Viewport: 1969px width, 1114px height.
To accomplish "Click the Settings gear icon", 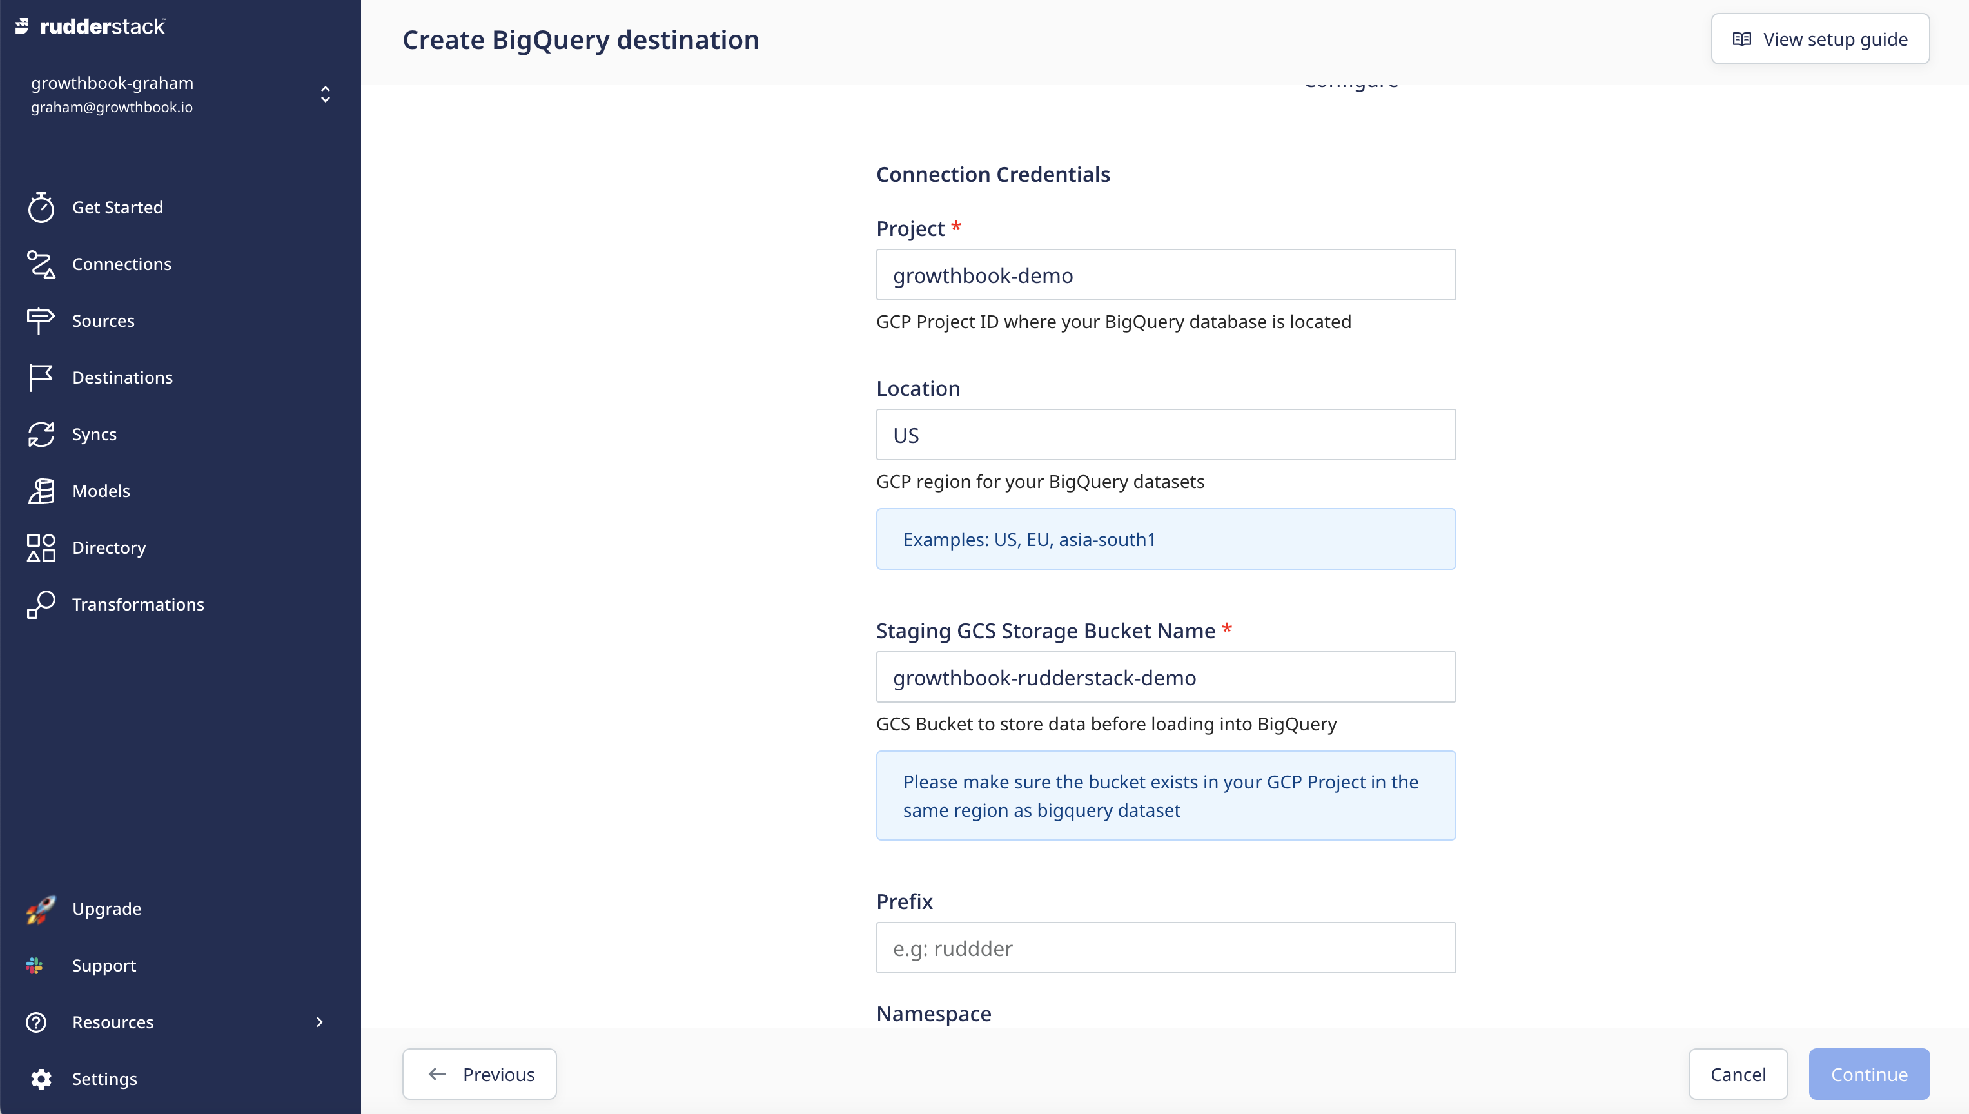I will click(x=41, y=1079).
